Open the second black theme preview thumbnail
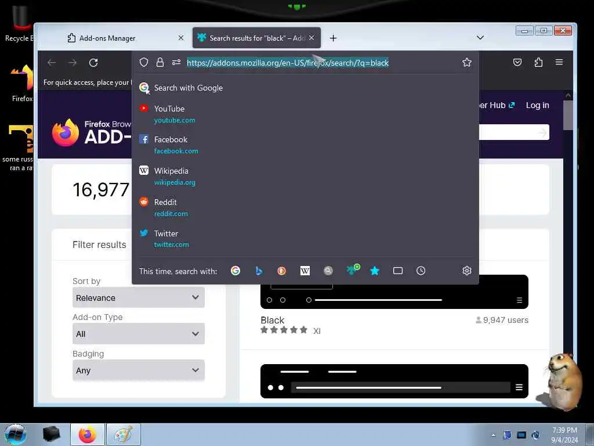This screenshot has height=446, width=594. [394, 381]
